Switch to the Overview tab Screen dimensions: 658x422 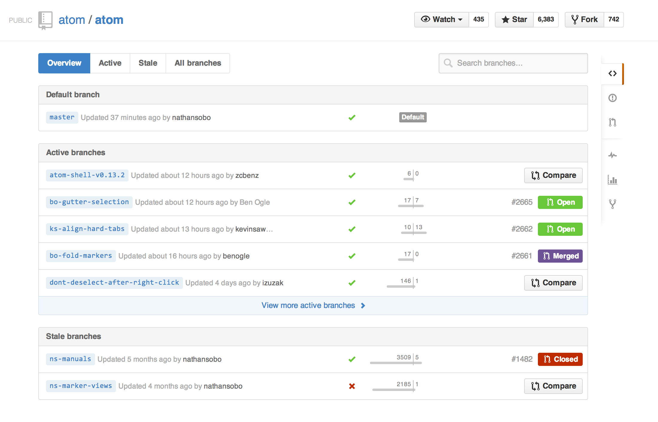click(64, 63)
